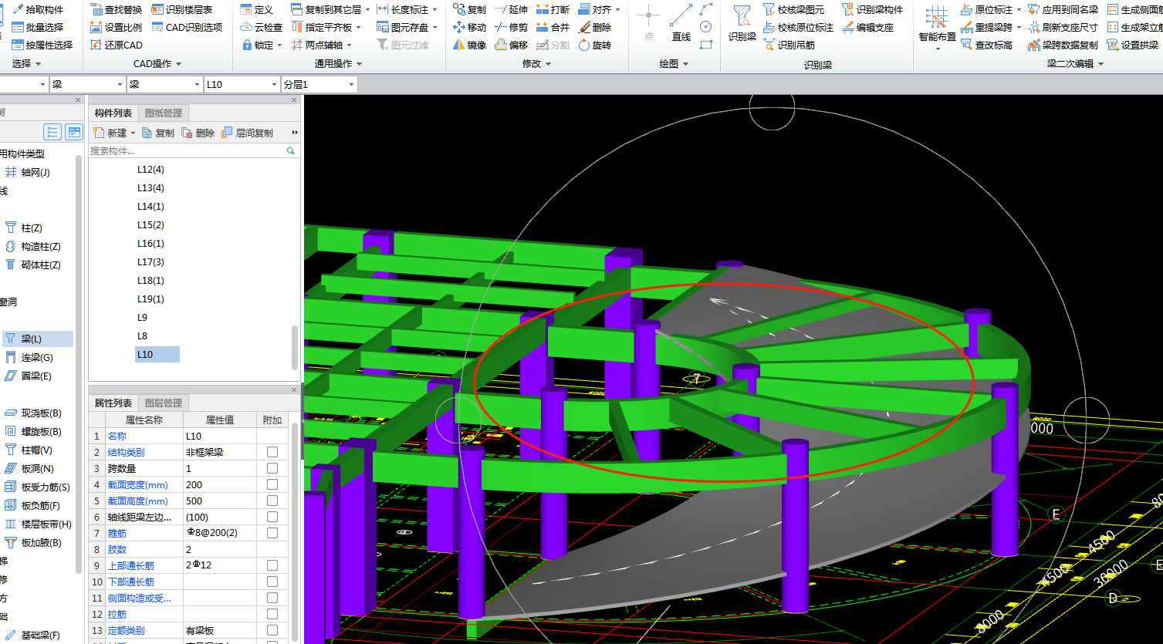Click the 复制 button in component list
The height and width of the screenshot is (644, 1163).
(x=157, y=133)
